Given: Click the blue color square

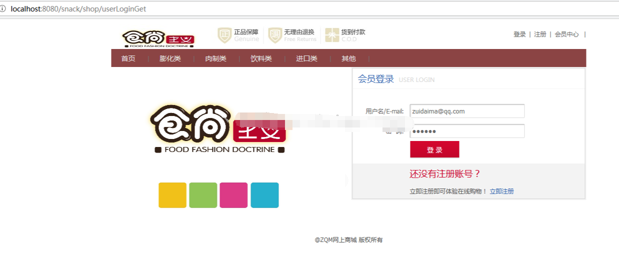Looking at the screenshot, I should 264,195.
